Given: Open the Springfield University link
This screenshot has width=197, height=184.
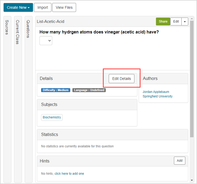Looking at the screenshot, I should click(157, 96).
